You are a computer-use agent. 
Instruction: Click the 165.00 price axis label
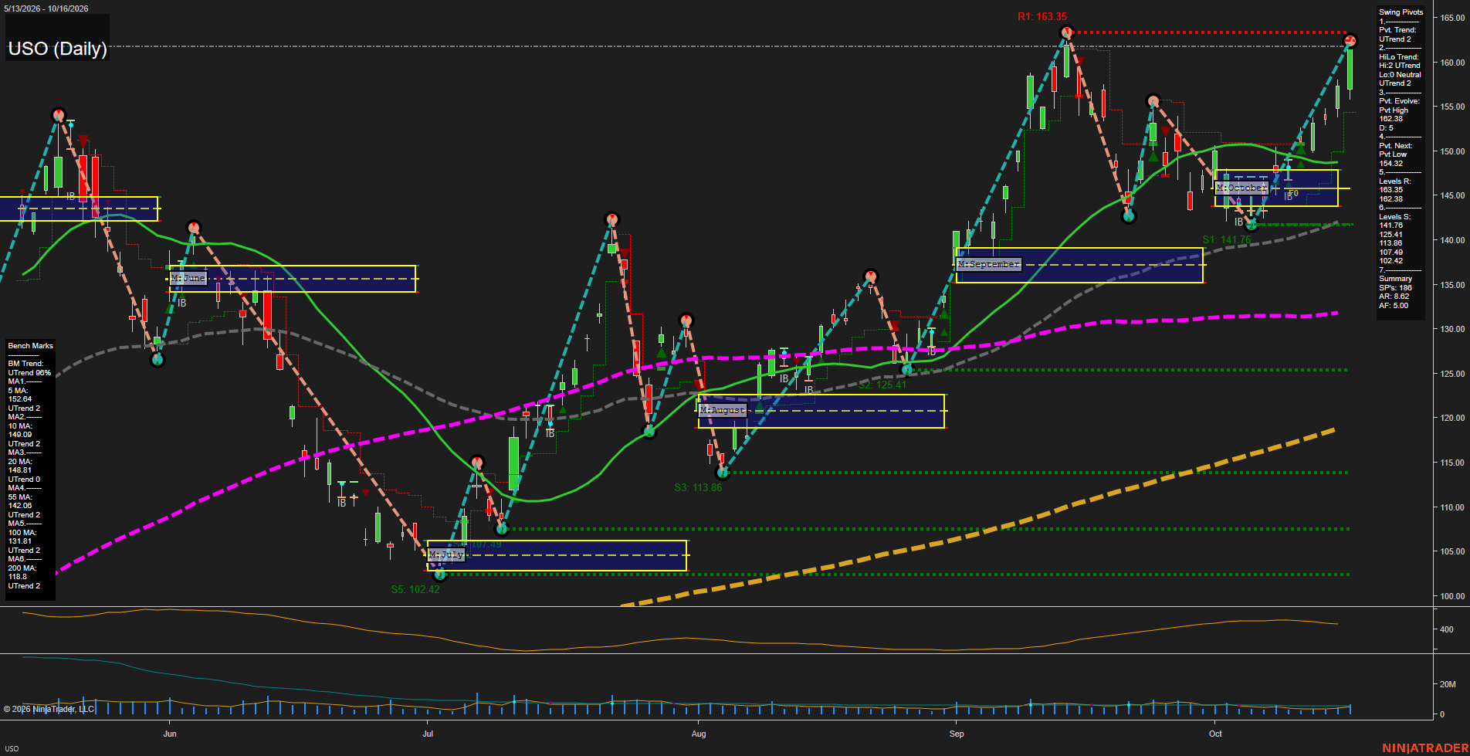pos(1452,18)
